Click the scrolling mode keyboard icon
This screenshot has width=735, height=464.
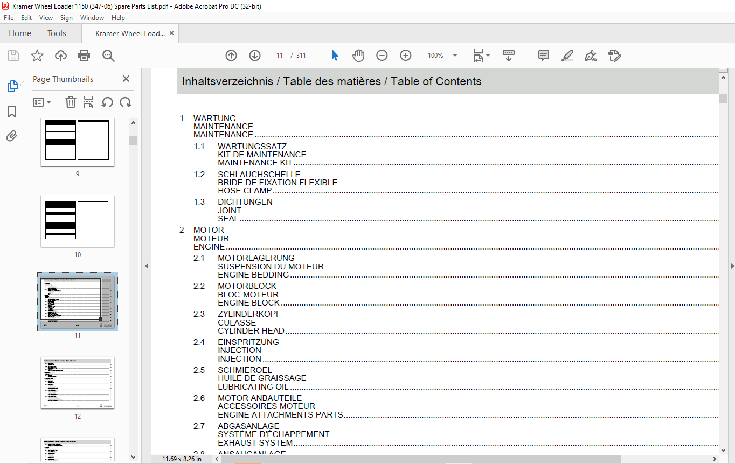tap(509, 56)
